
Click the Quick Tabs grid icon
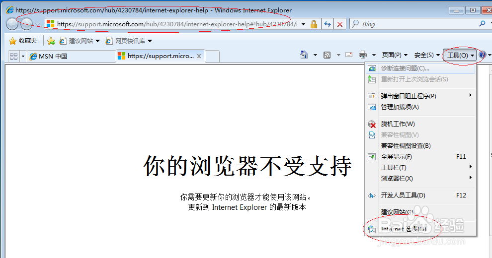point(13,57)
